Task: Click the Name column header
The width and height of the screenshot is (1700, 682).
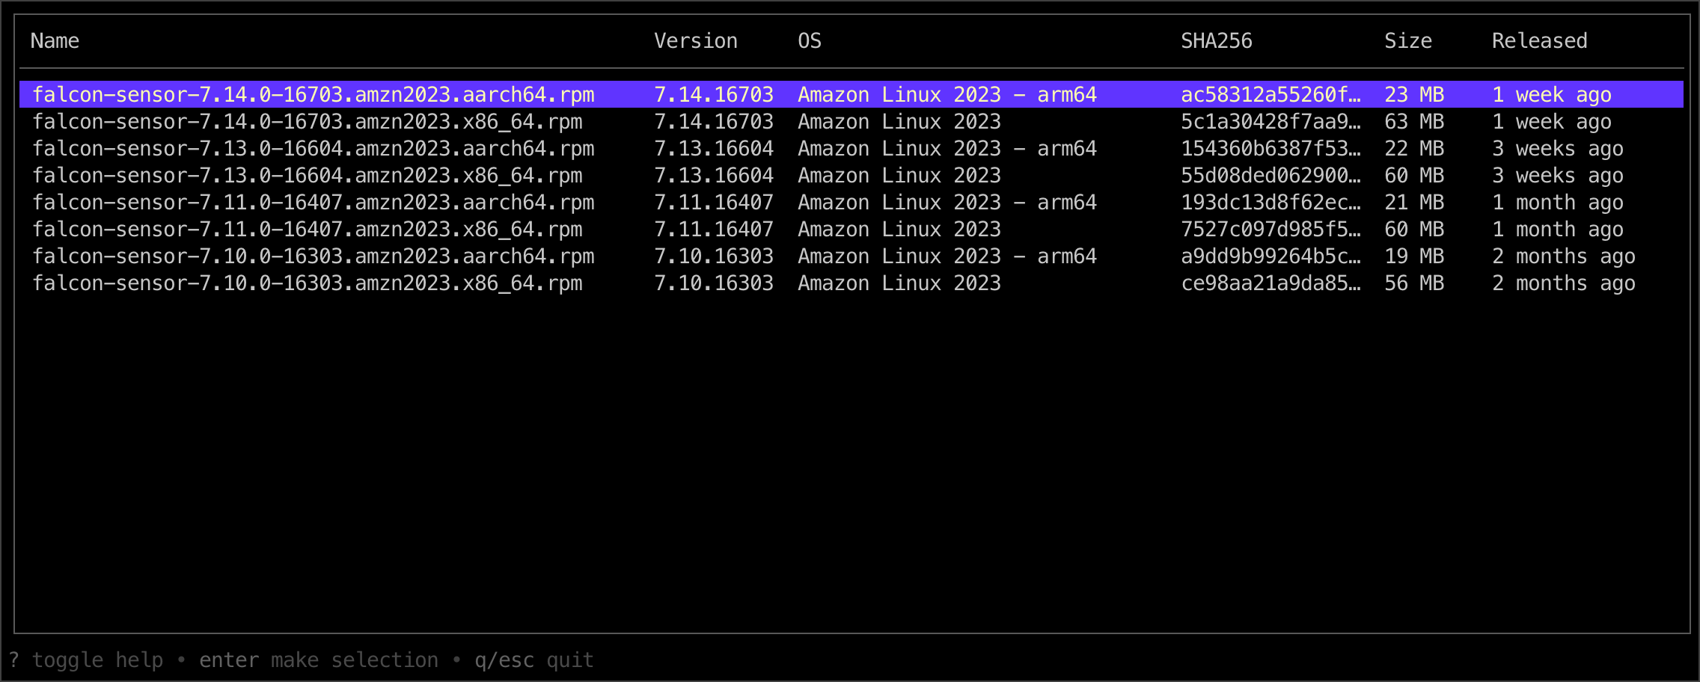Action: (x=55, y=41)
